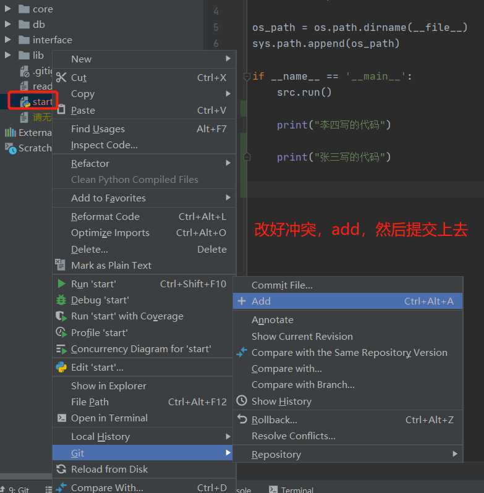
Task: Select File Path menu entry
Action: click(143, 402)
